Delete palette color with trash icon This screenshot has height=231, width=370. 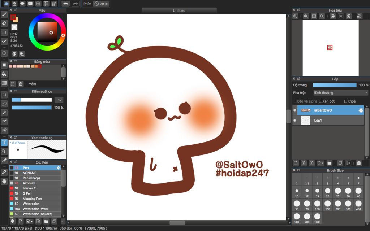click(x=21, y=84)
